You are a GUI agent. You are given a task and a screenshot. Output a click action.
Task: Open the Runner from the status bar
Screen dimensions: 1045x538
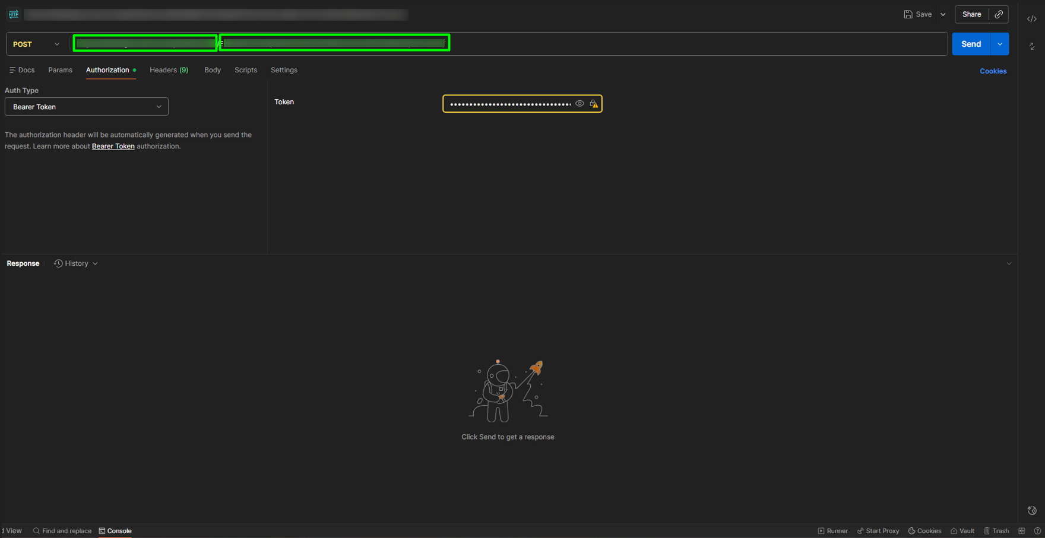(832, 531)
